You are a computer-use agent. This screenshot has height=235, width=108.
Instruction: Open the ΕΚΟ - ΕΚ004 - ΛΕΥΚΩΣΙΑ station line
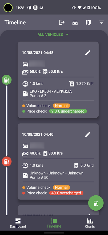click(51, 91)
